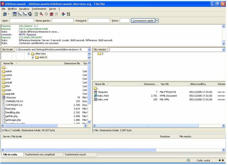Open the Connessione rapida history dropdown

[x=157, y=21]
